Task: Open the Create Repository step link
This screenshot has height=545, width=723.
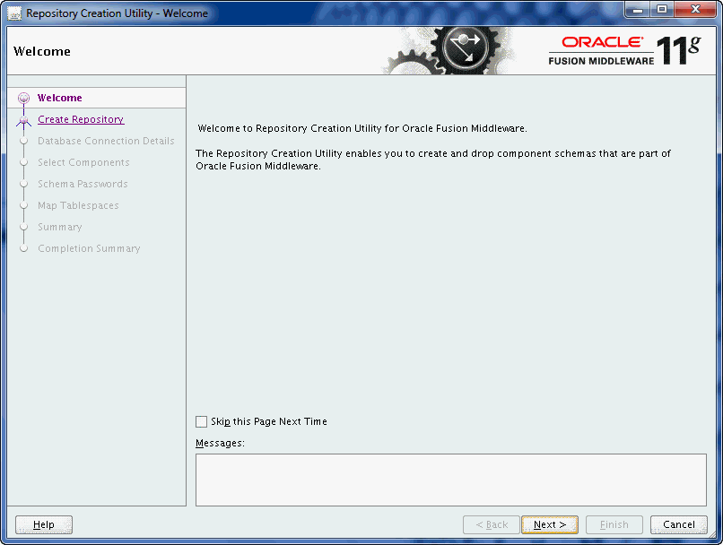Action: [81, 119]
